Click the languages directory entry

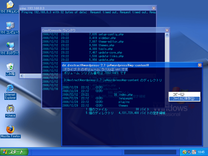[x=98, y=98]
